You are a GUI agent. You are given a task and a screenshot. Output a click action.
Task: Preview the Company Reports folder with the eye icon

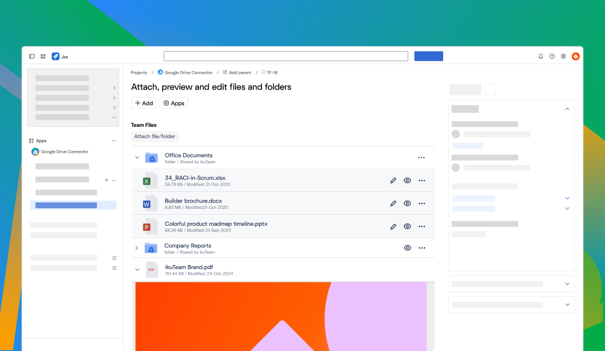pos(407,247)
